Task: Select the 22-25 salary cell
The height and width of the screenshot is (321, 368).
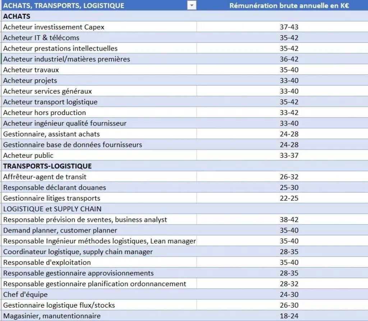Action: (282, 198)
